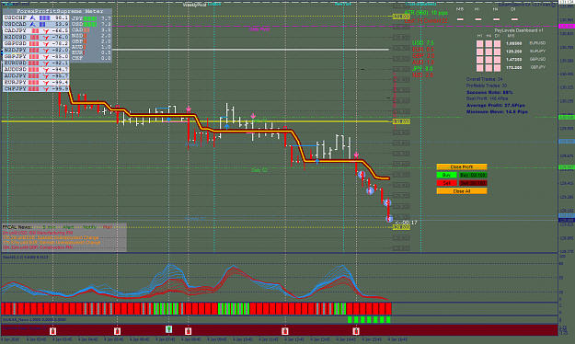The height and width of the screenshot is (344, 575).
Task: Select the leftmost red signal icon in Razor Scalper panel
Action: click(52, 331)
